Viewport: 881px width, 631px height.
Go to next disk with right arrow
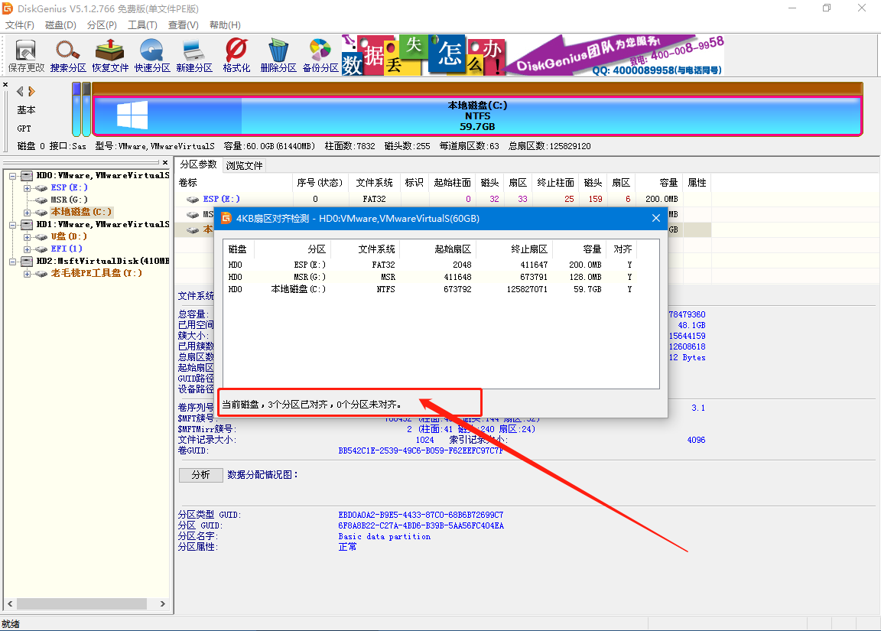[31, 91]
